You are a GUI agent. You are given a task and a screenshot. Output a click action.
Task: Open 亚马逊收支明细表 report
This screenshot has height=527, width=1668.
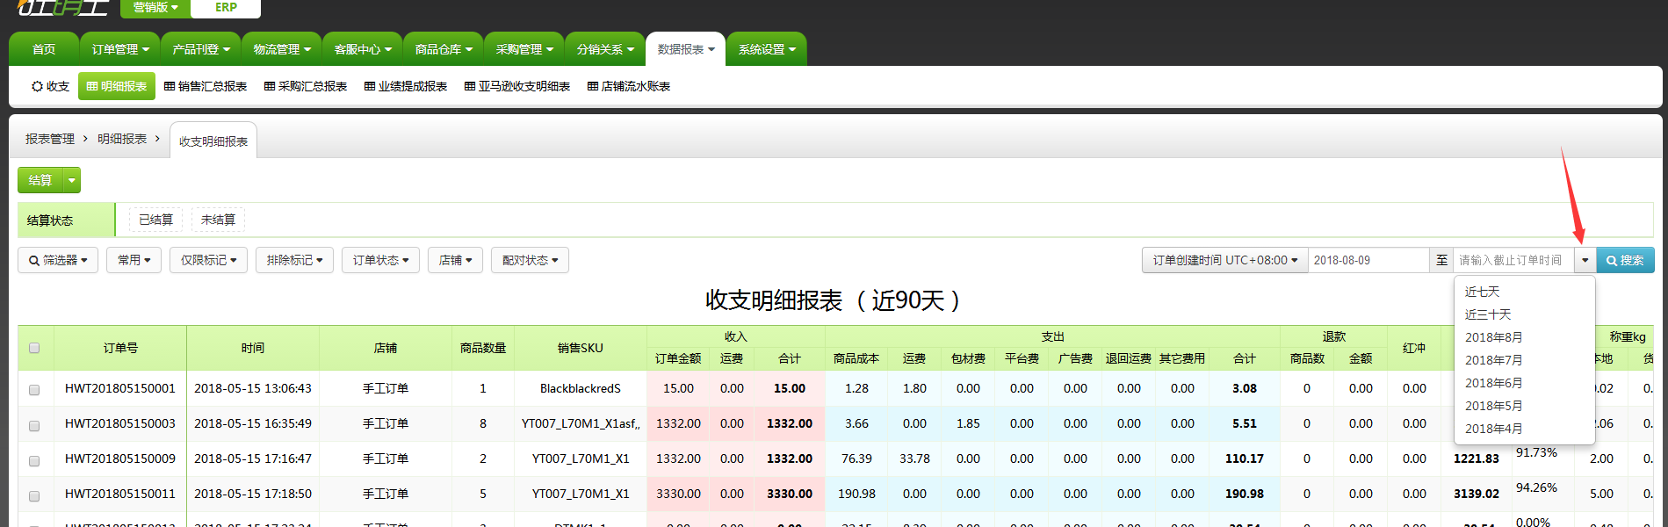517,86
